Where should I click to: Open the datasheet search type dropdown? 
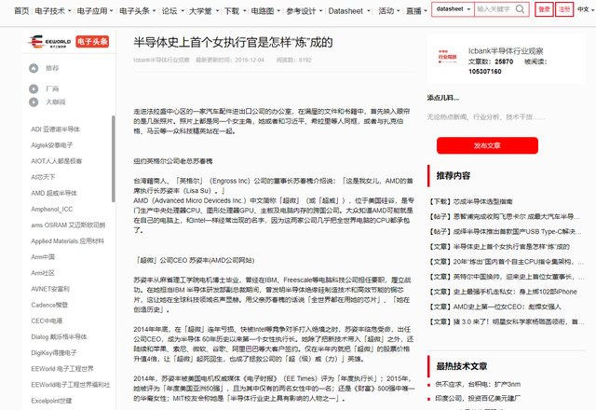pyautogui.click(x=454, y=9)
